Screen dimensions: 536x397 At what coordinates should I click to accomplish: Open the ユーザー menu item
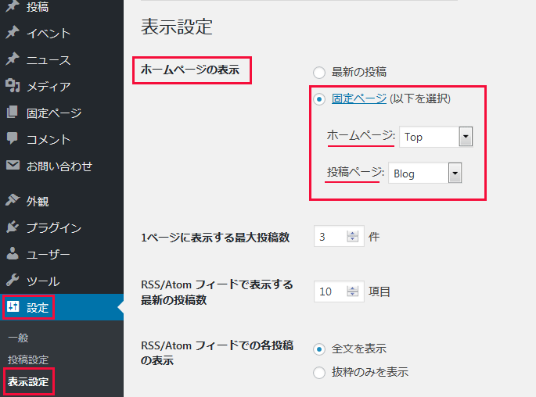click(48, 254)
